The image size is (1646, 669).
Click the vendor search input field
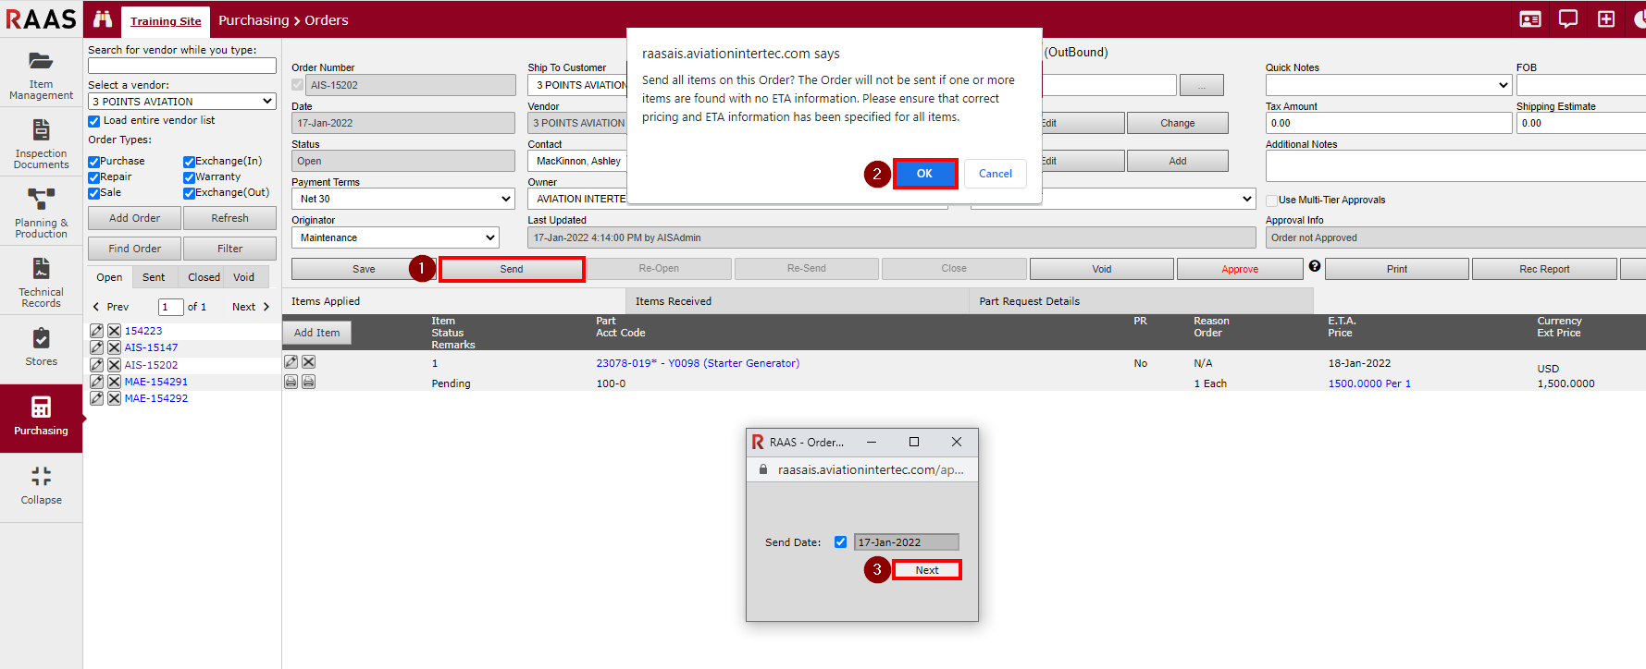[181, 67]
